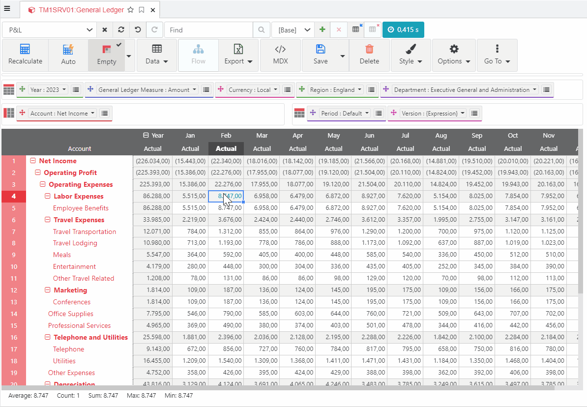Click inside the Find search field
The height and width of the screenshot is (407, 587).
(x=208, y=30)
